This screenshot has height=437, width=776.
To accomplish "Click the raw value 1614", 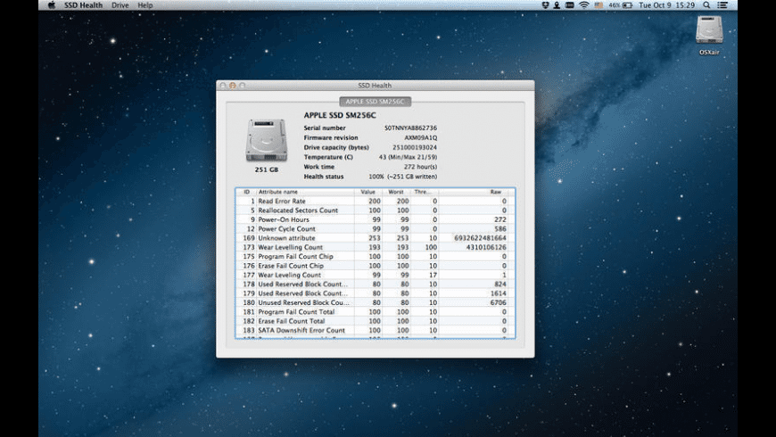I will pyautogui.click(x=499, y=293).
